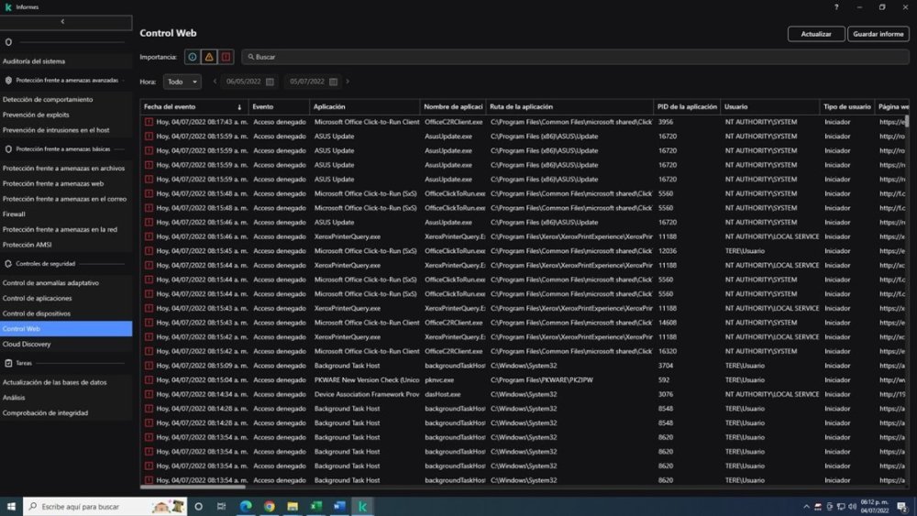The width and height of the screenshot is (917, 516).
Task: Click the help question mark icon
Action: (x=835, y=7)
